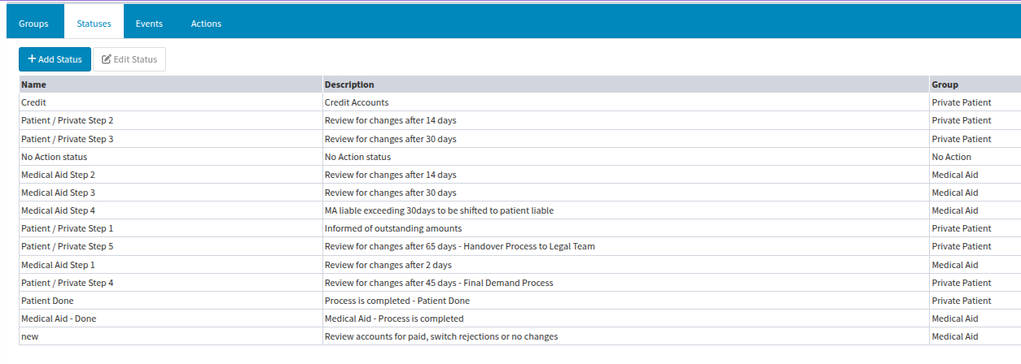Viewport: 1021px width, 364px height.
Task: Open the Events tab
Action: pyautogui.click(x=149, y=24)
